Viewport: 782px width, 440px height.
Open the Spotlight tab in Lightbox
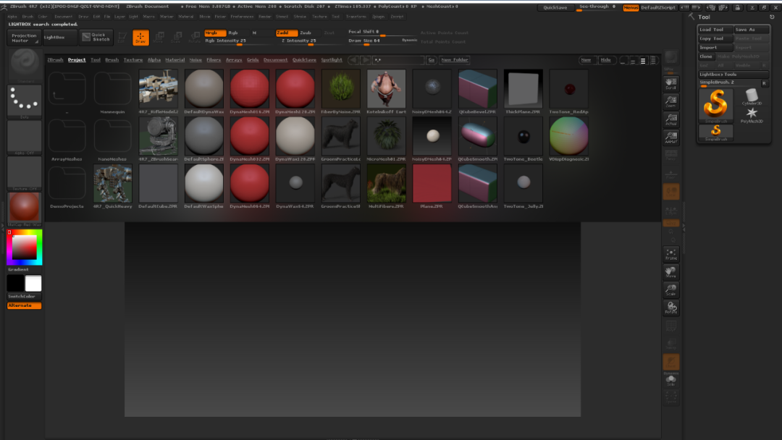coord(332,60)
